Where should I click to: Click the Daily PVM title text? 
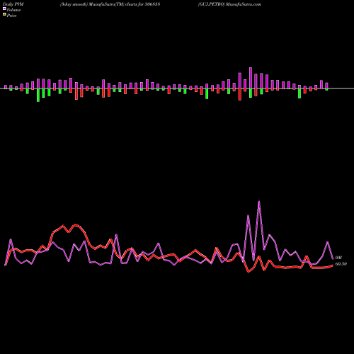tap(13, 4)
